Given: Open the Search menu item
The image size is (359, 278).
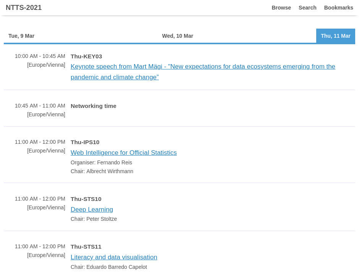Looking at the screenshot, I should (x=307, y=8).
